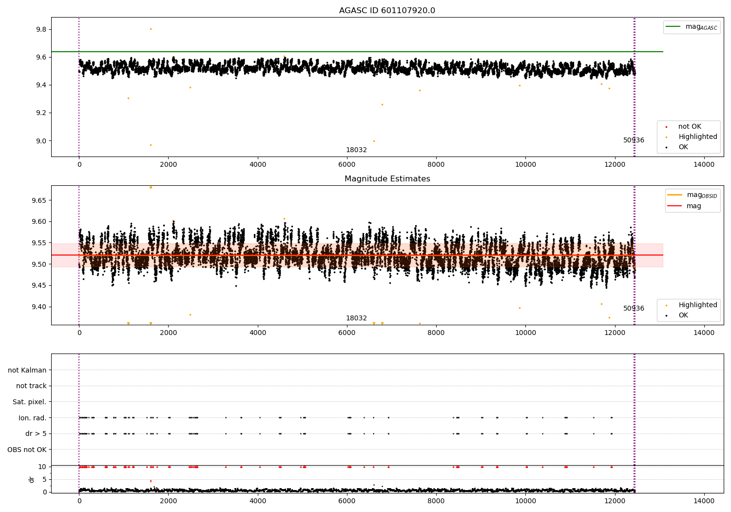Click the 'Ion. rad.' row label
Image resolution: width=731 pixels, height=512 pixels.
[x=33, y=418]
